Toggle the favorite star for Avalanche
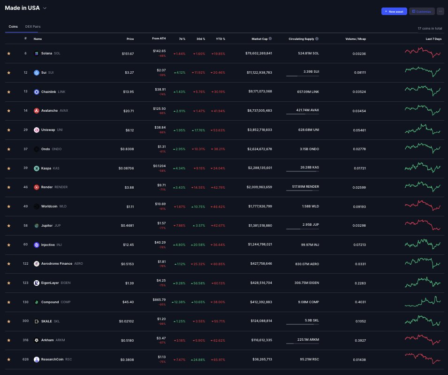This screenshot has height=375, width=448. tap(9, 111)
